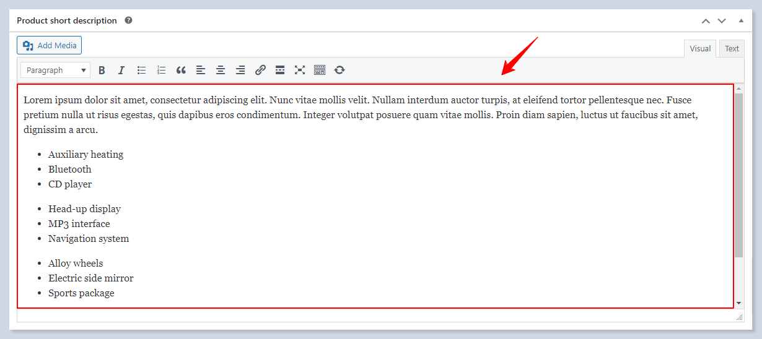Screen dimensions: 762x339
Task: Collapse the Product short description panel
Action: [x=741, y=21]
